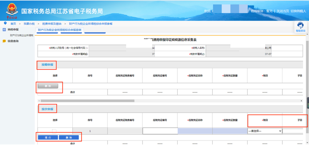
Task: Click 关闭当页 in the header
Action: [283, 11]
